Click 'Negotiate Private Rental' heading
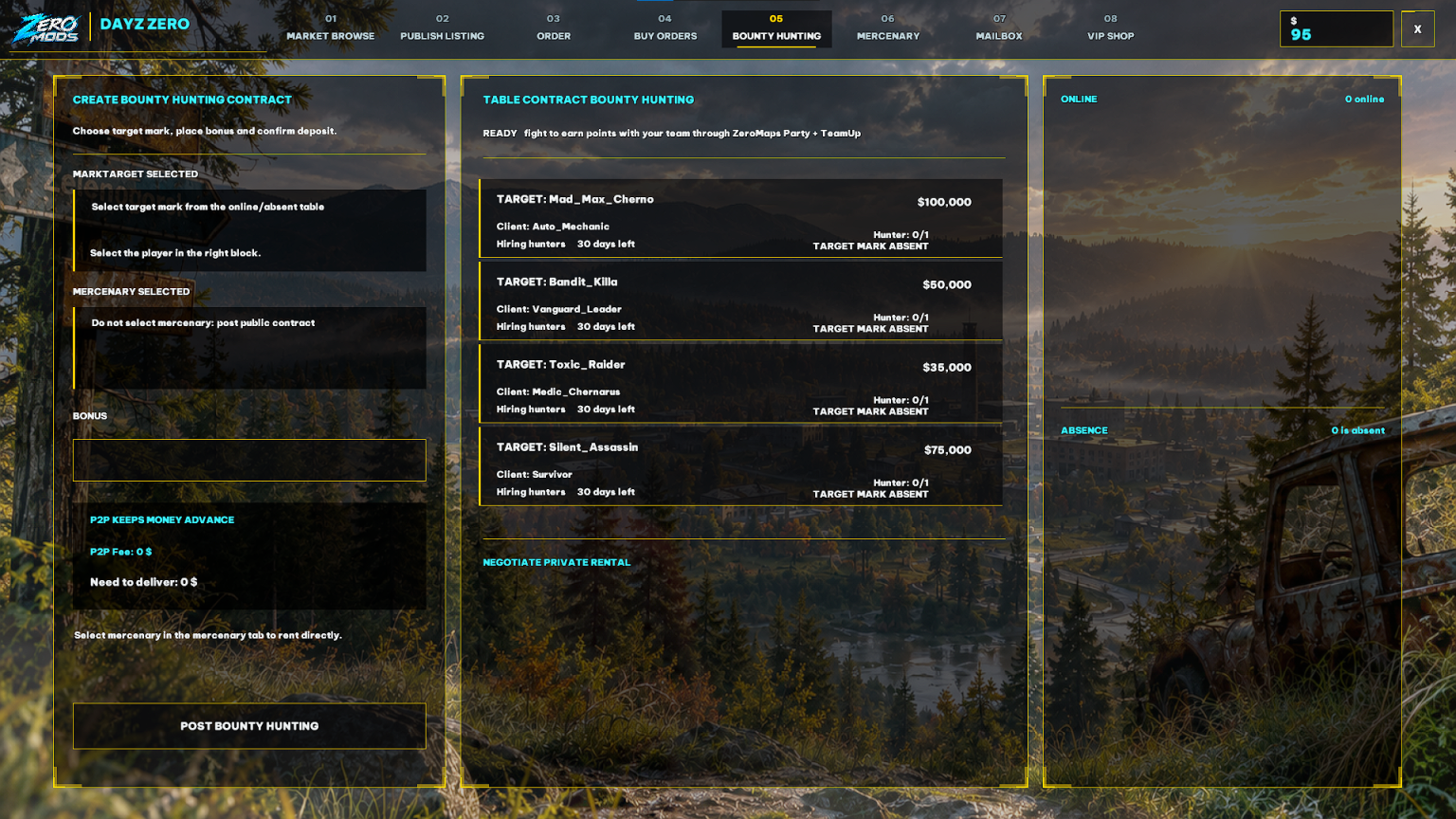 [x=556, y=562]
